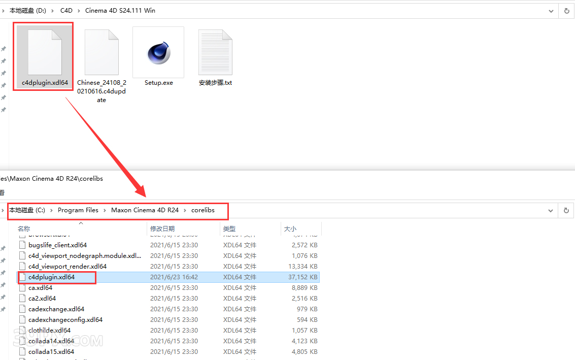Go to C4D folder in top breadcrumb

coord(66,11)
